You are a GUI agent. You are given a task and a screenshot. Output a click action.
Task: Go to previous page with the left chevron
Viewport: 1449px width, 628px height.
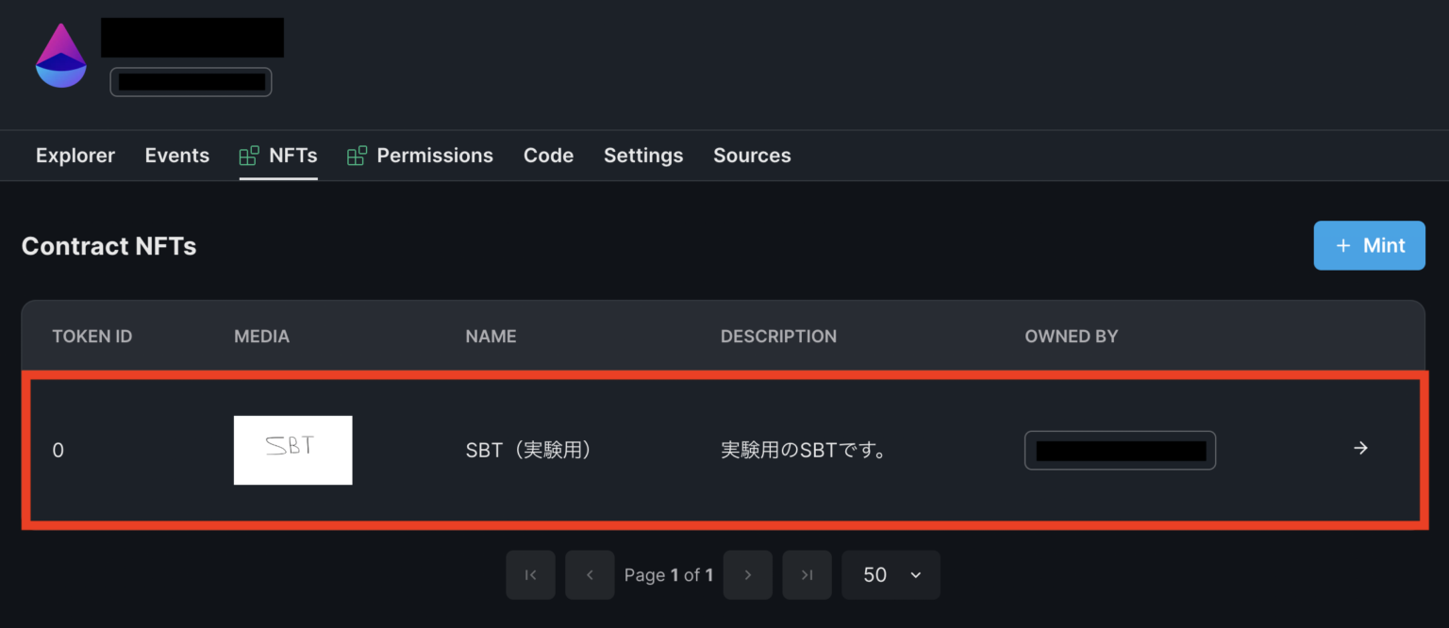click(590, 574)
